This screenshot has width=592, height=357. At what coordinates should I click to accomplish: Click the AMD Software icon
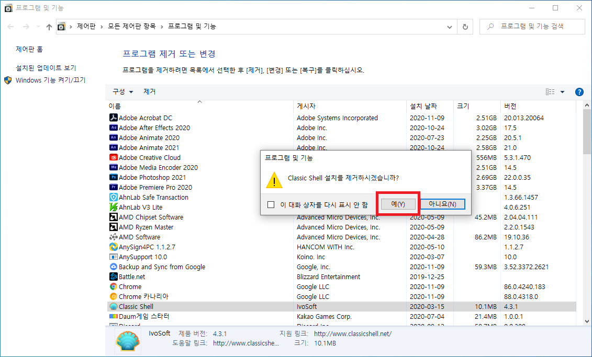click(x=113, y=237)
